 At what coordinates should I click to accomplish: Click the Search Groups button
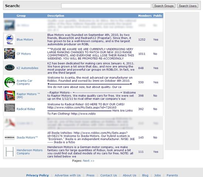[x=164, y=6]
